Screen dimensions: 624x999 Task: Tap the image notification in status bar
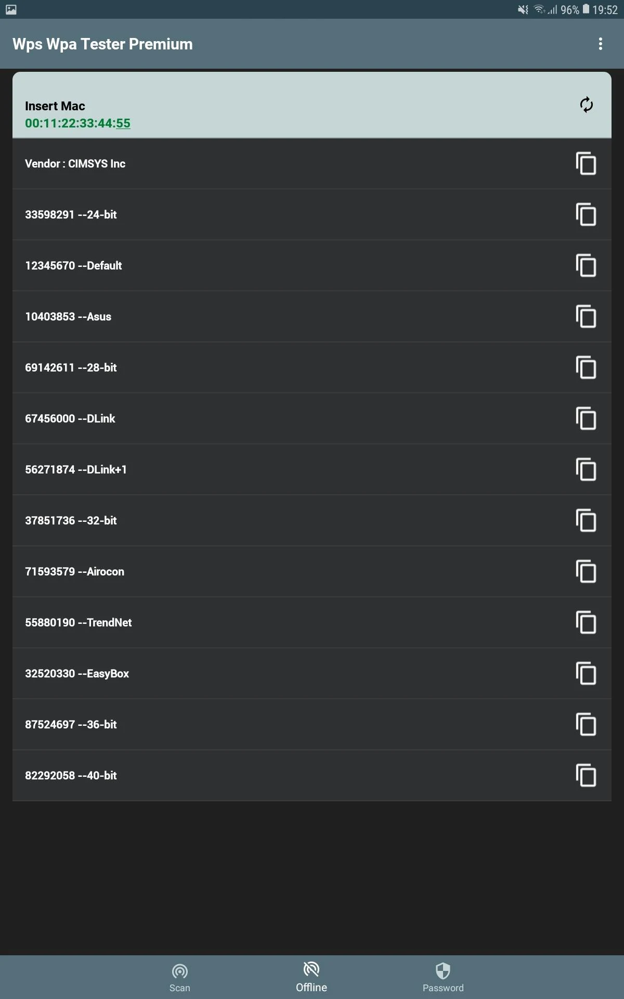[x=11, y=9]
